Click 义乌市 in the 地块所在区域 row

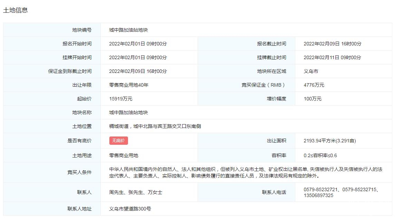[311, 71]
